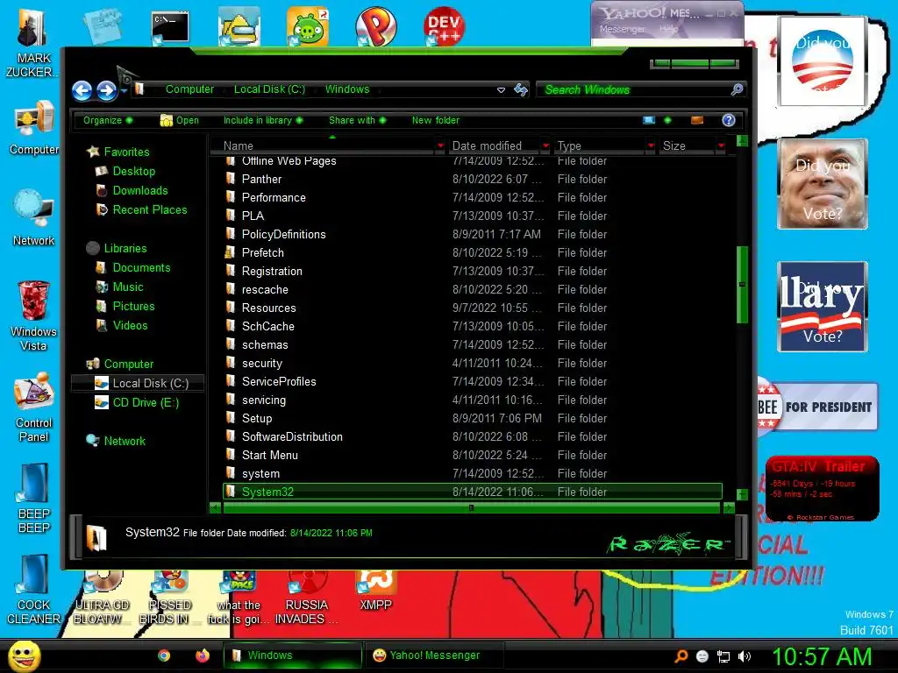Go back with the blue Back arrow
898x673 pixels.
pyautogui.click(x=82, y=90)
